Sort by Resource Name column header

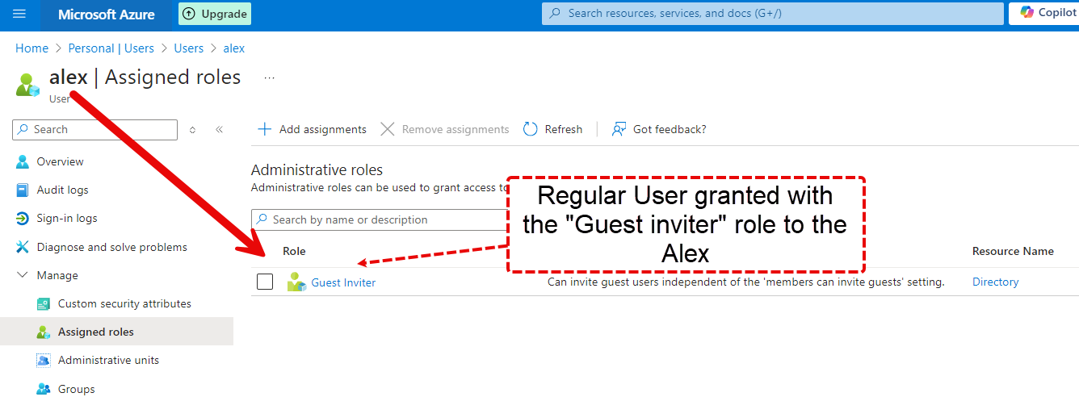(x=1013, y=251)
